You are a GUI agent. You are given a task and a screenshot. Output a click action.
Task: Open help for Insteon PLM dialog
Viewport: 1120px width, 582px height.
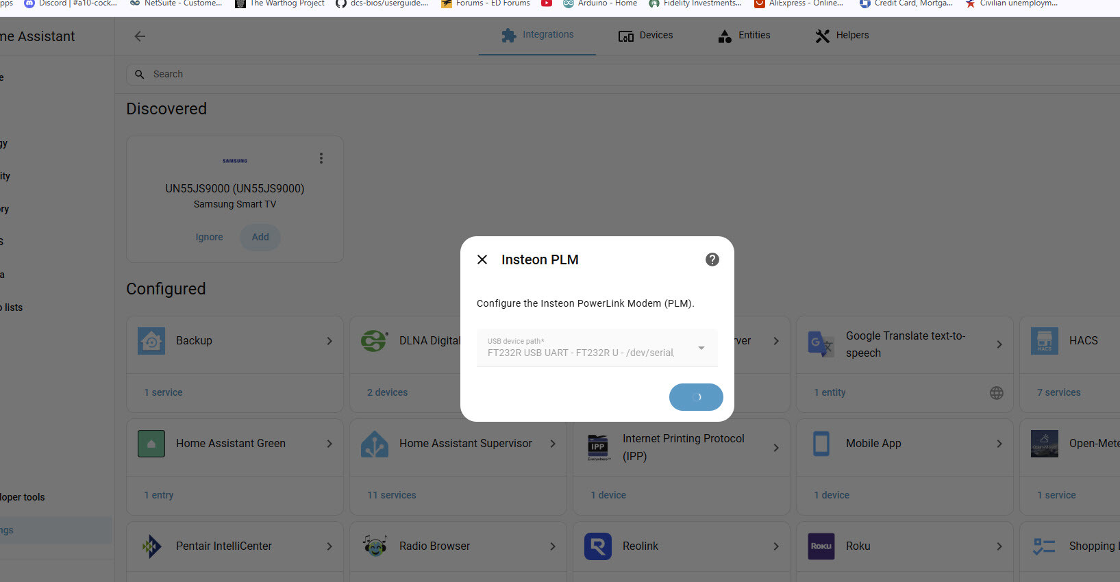point(712,260)
